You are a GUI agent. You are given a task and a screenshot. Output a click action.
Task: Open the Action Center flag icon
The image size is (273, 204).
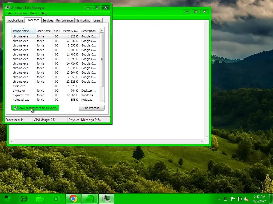pyautogui.click(x=233, y=199)
